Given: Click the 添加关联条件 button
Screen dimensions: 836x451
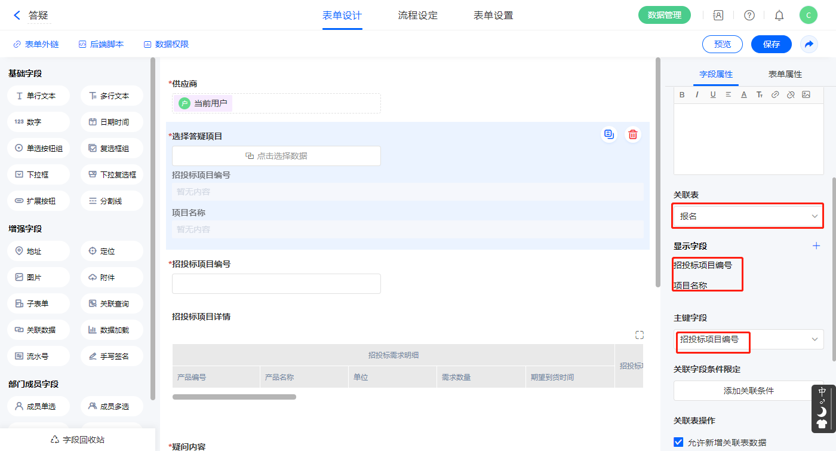Looking at the screenshot, I should point(748,391).
